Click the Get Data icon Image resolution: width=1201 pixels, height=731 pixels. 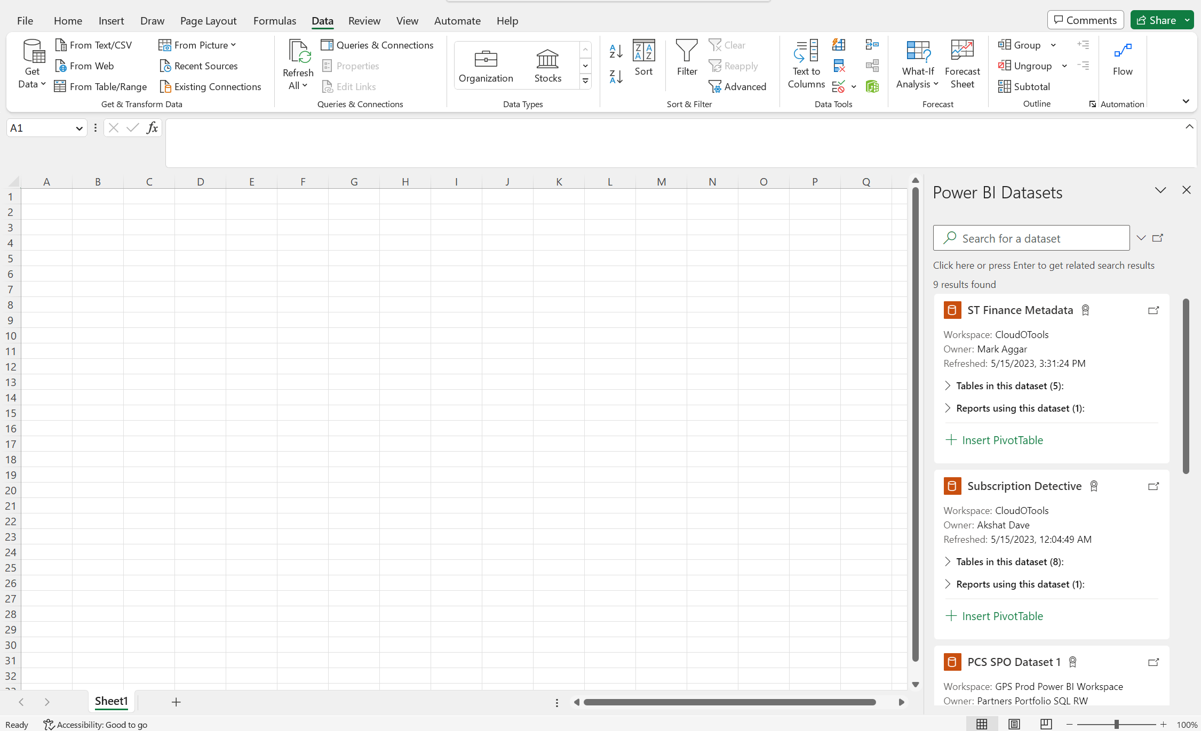(x=31, y=65)
